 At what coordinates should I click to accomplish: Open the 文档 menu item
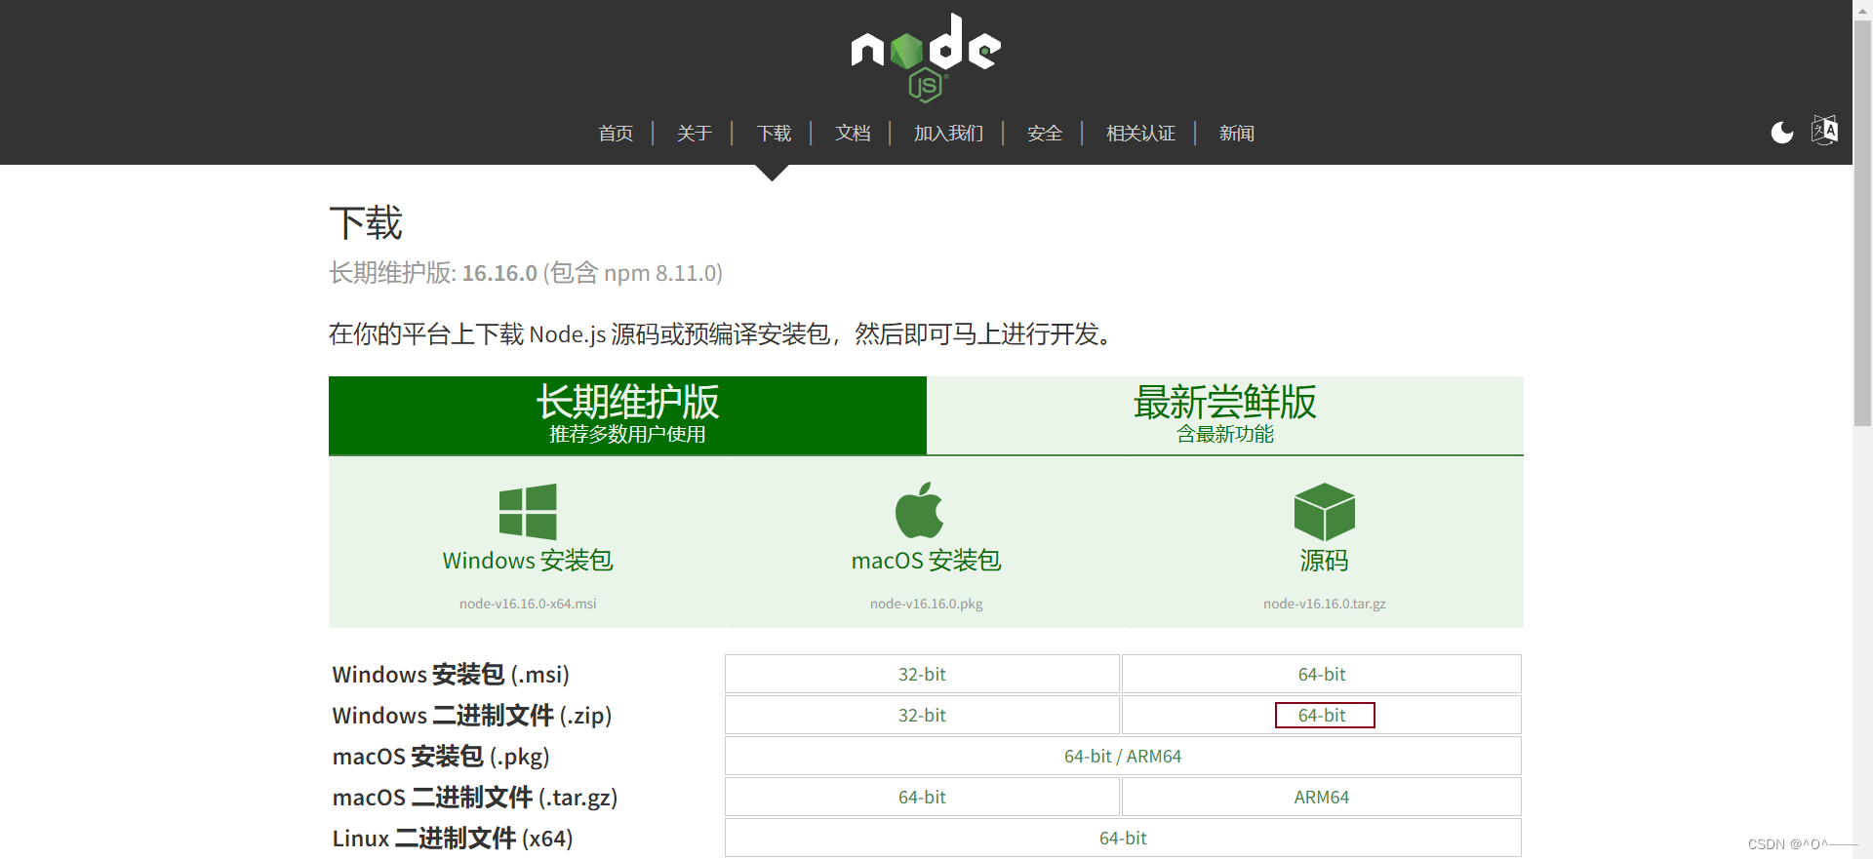point(853,134)
